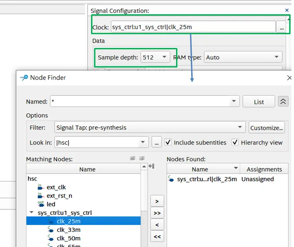Select the sys_ctrl:u1_sys_ctrl entity
The height and width of the screenshot is (247, 294).
tap(65, 213)
